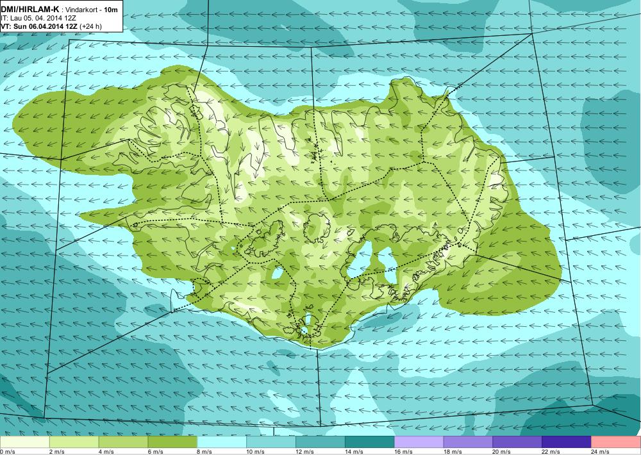
Task: Select the "VT: Sun 06.04.2014 12Z" valid time
Action: click(x=40, y=26)
